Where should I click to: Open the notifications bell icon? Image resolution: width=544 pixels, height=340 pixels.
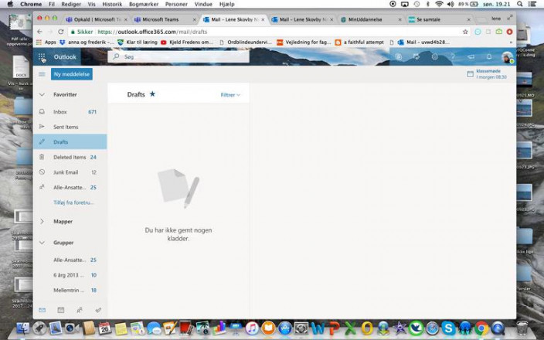coord(489,57)
